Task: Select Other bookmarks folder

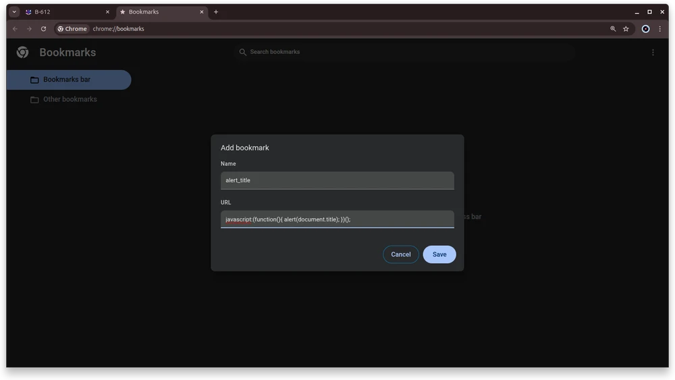Action: 70,99
